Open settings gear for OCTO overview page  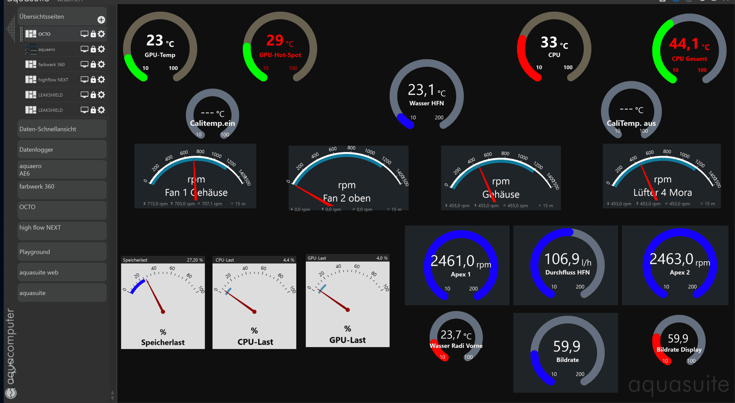pos(101,34)
